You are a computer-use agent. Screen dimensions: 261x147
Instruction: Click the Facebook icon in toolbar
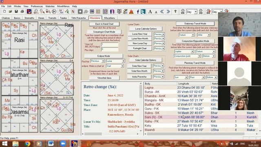click(x=138, y=11)
